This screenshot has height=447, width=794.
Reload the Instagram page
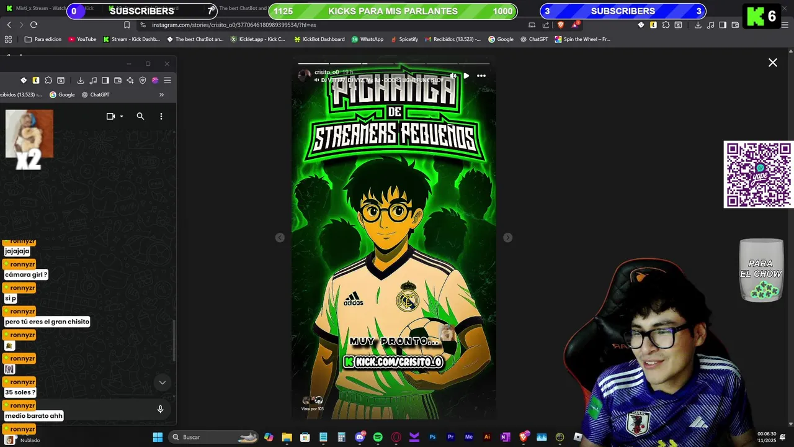(x=33, y=25)
